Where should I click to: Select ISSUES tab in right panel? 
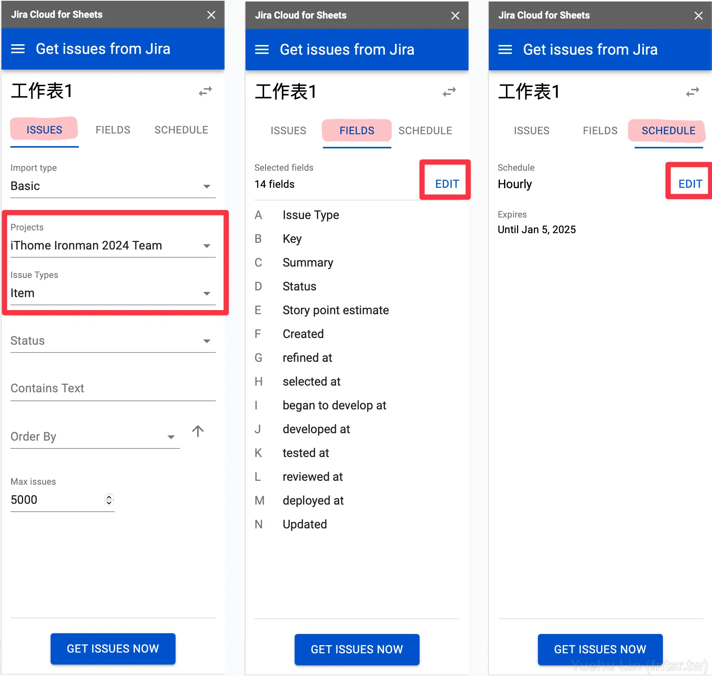[x=532, y=131]
